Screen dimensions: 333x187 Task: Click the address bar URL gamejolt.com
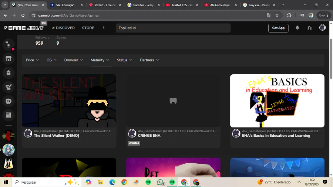click(68, 15)
